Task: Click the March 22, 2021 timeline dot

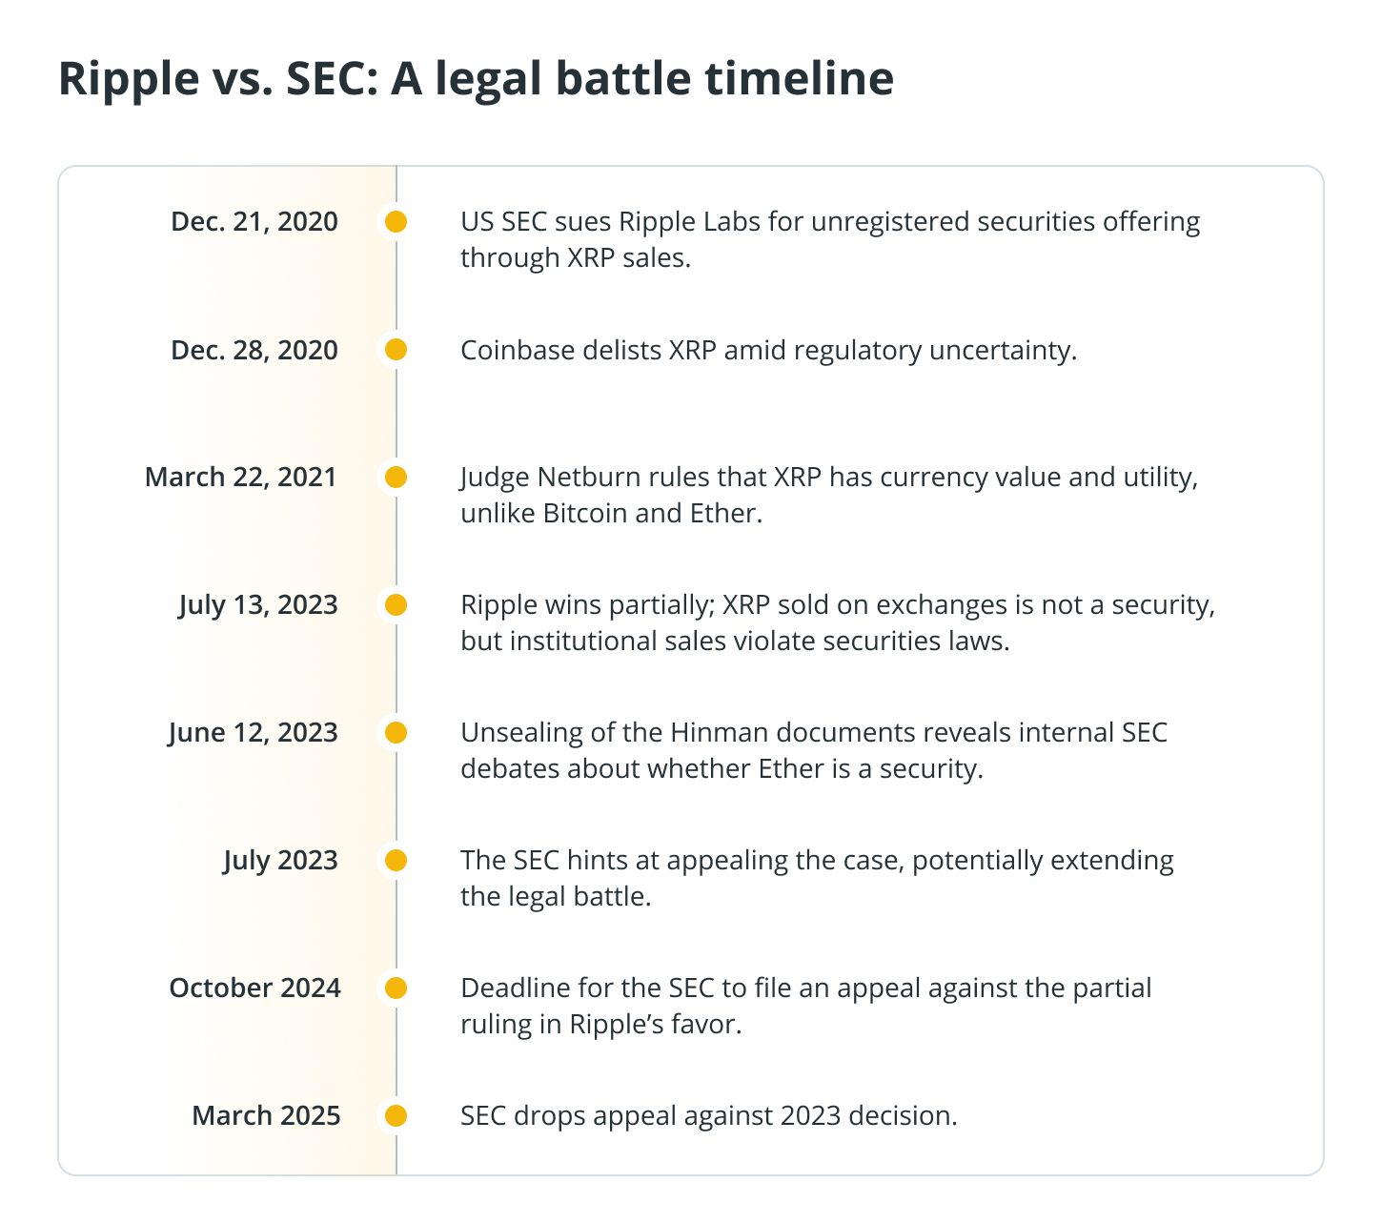Action: click(x=396, y=477)
